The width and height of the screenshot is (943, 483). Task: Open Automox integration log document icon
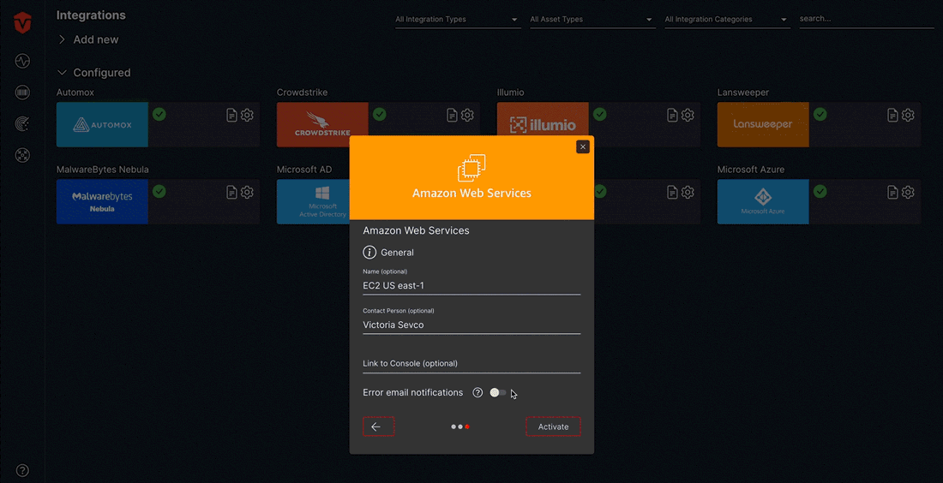point(231,116)
